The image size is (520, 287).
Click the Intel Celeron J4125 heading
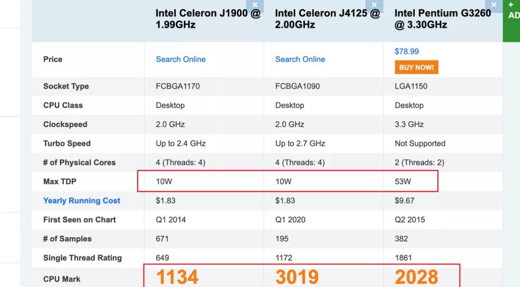(x=327, y=19)
